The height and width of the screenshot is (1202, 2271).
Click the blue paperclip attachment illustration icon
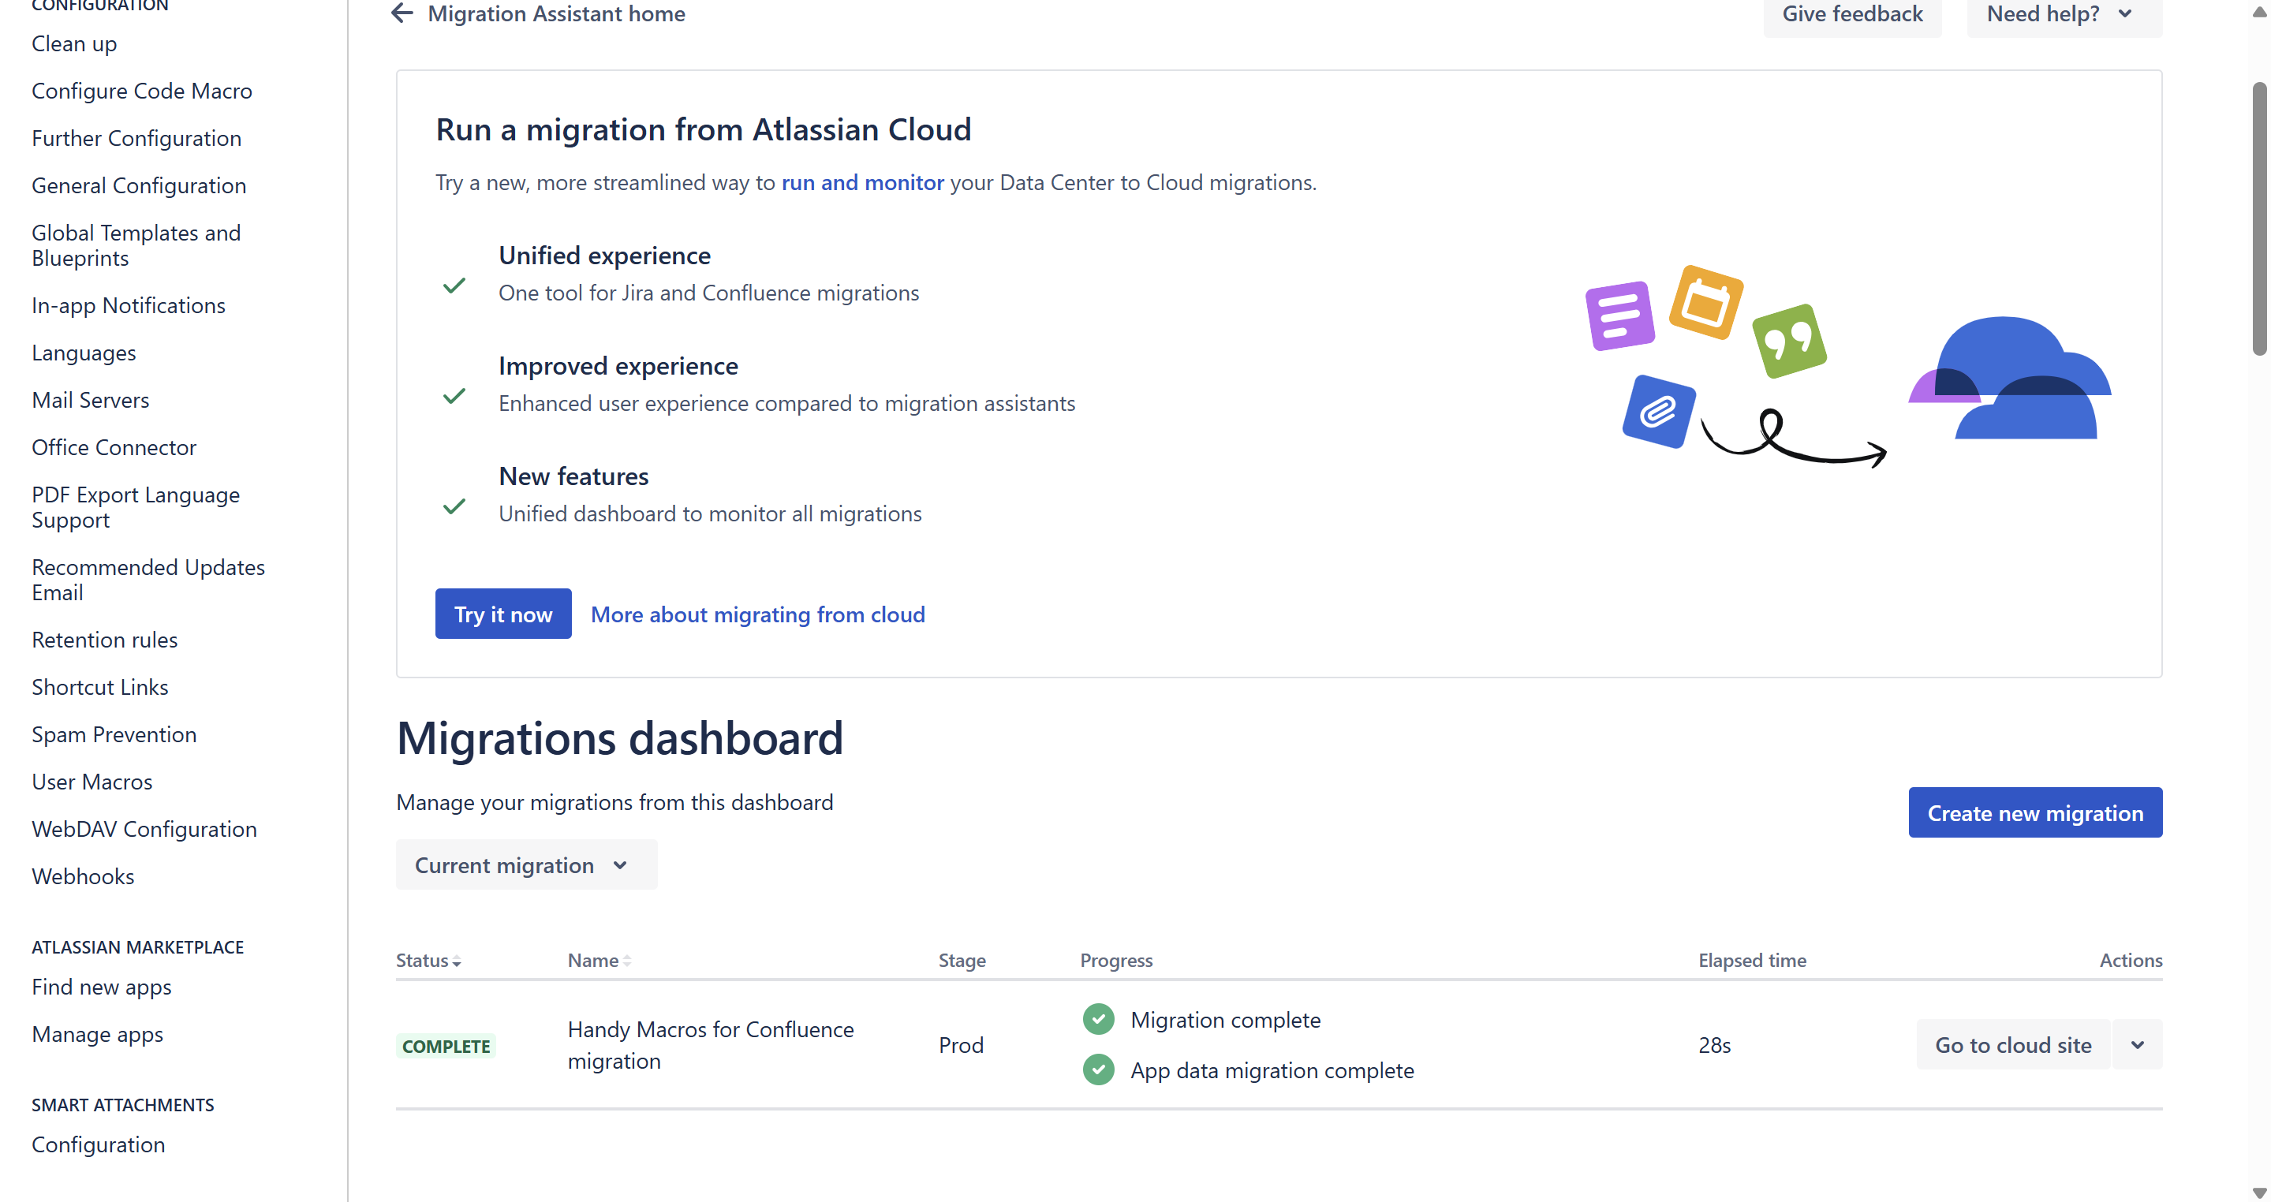click(x=1658, y=412)
